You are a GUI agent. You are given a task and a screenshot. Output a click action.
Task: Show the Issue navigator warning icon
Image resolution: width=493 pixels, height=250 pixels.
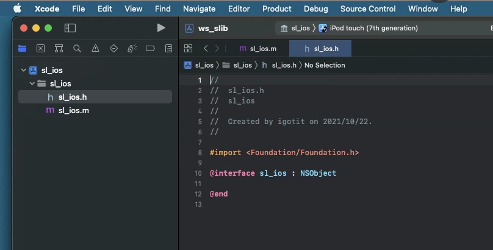coord(95,48)
